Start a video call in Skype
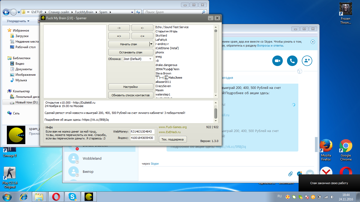Image resolution: width=360 pixels, height=202 pixels. click(x=277, y=61)
